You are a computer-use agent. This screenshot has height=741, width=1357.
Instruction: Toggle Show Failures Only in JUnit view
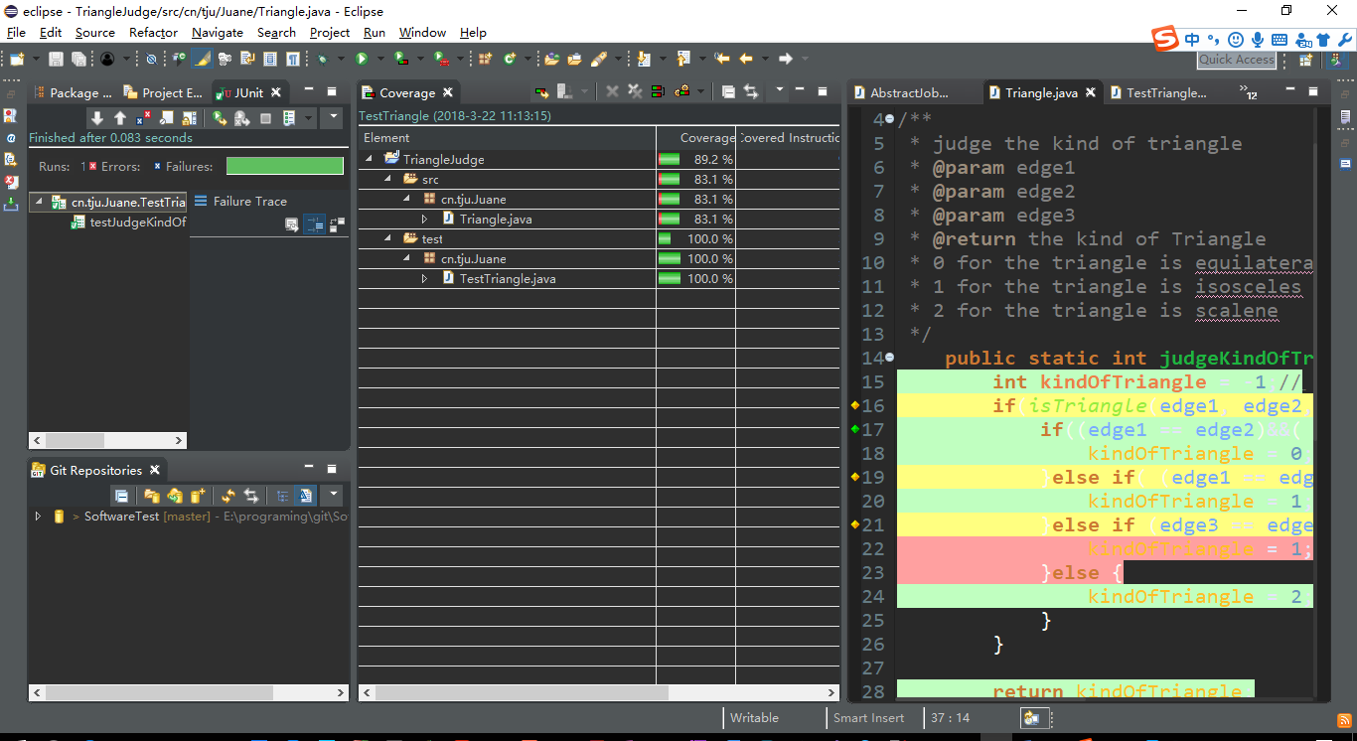143,118
